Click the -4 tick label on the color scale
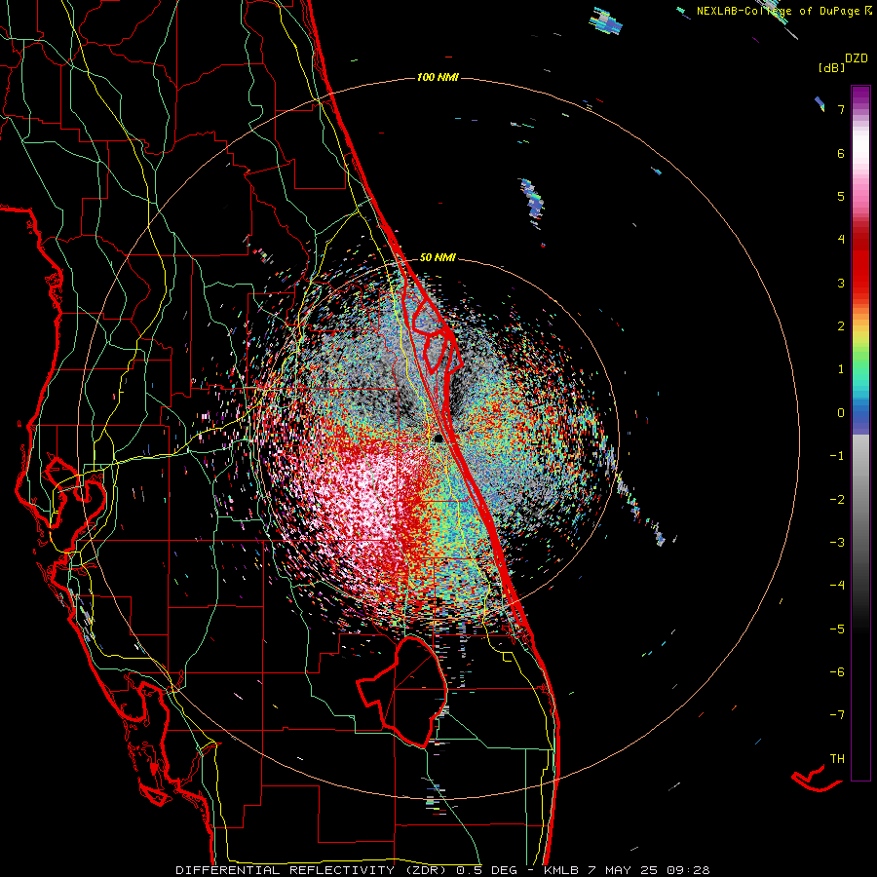 tap(837, 586)
